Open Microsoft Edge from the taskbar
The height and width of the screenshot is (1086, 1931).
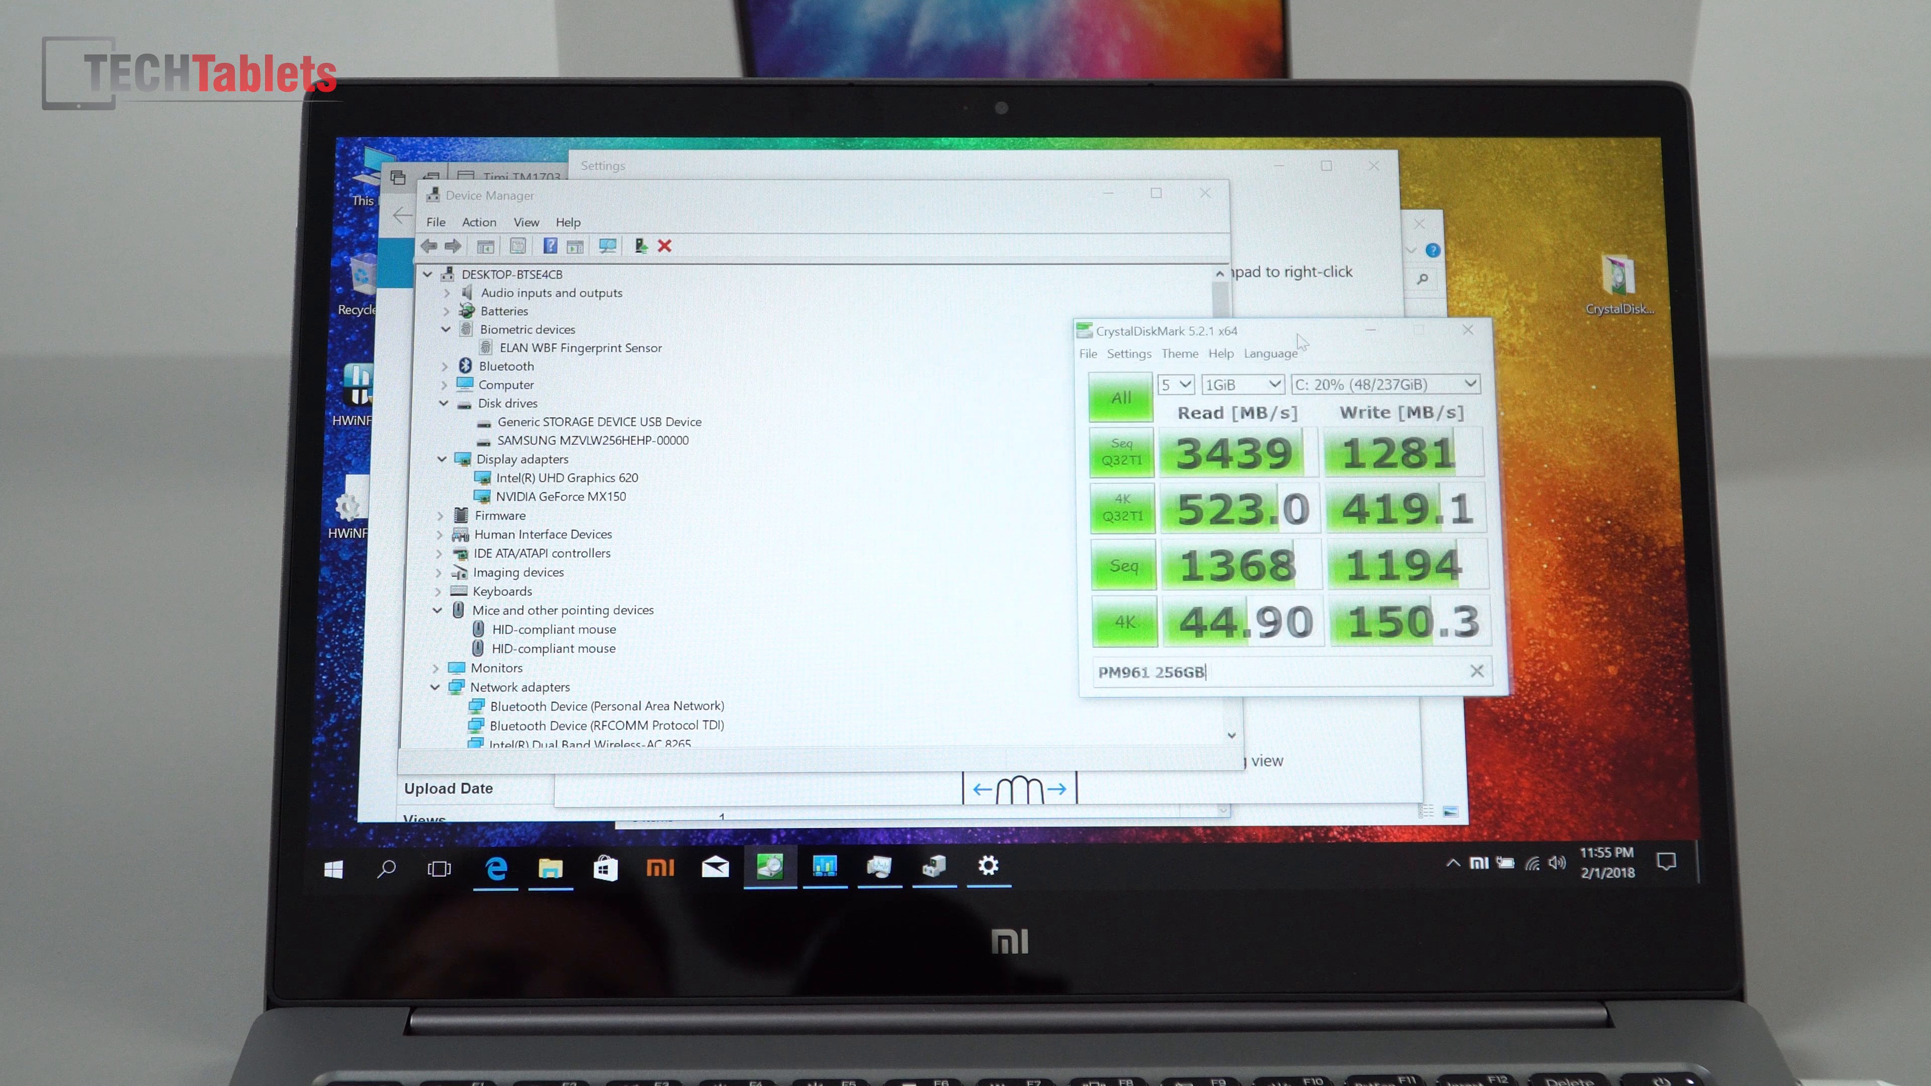(496, 868)
